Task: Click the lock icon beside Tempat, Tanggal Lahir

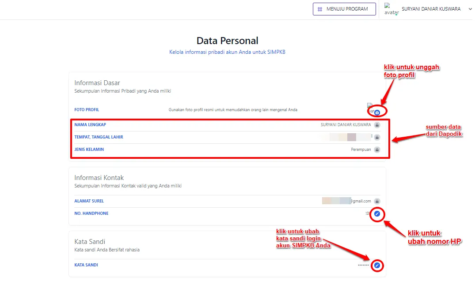Action: click(x=377, y=137)
